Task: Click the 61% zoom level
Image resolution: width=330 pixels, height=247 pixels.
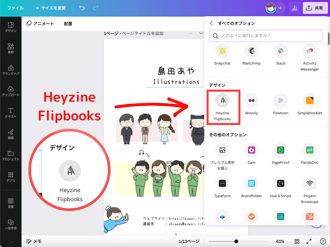Action: point(280,241)
